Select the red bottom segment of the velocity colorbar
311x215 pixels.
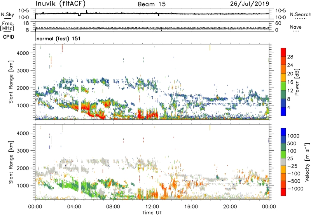pos(283,192)
